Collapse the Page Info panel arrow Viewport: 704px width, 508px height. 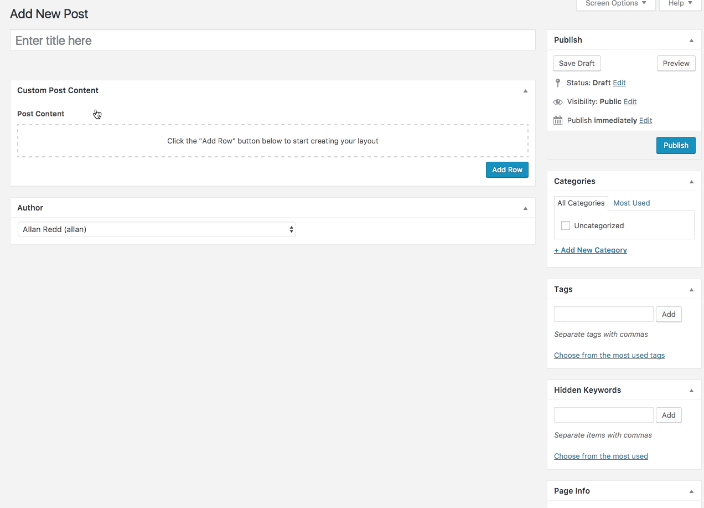pos(691,491)
